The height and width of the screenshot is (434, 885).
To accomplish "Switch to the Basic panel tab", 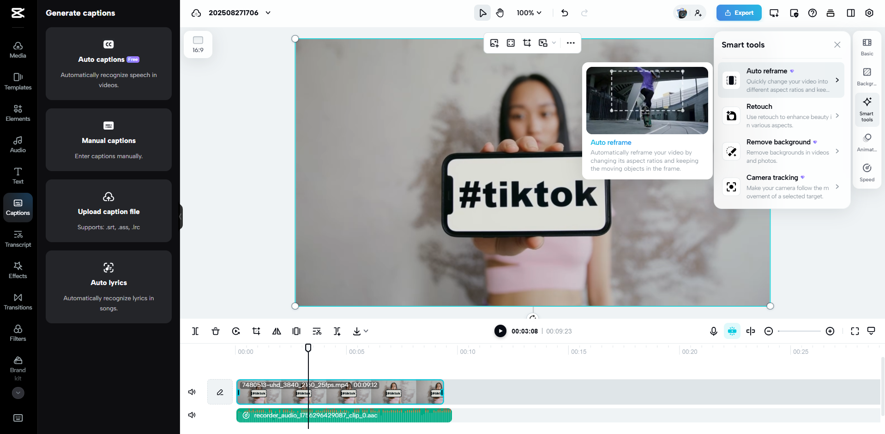I will [867, 46].
